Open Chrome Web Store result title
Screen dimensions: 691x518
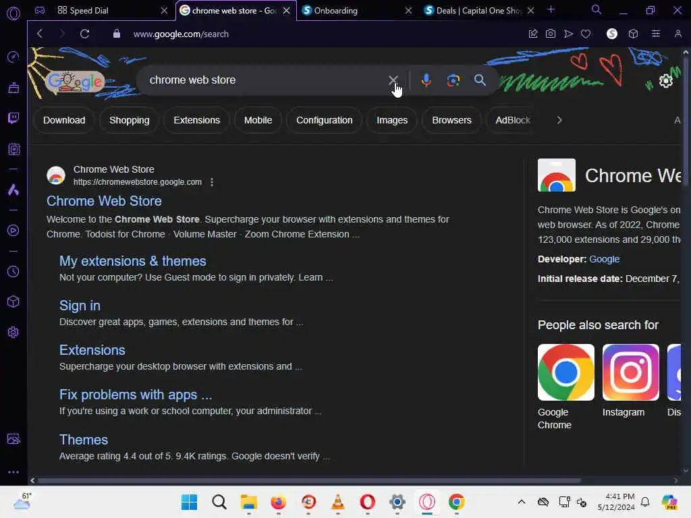coord(104,201)
